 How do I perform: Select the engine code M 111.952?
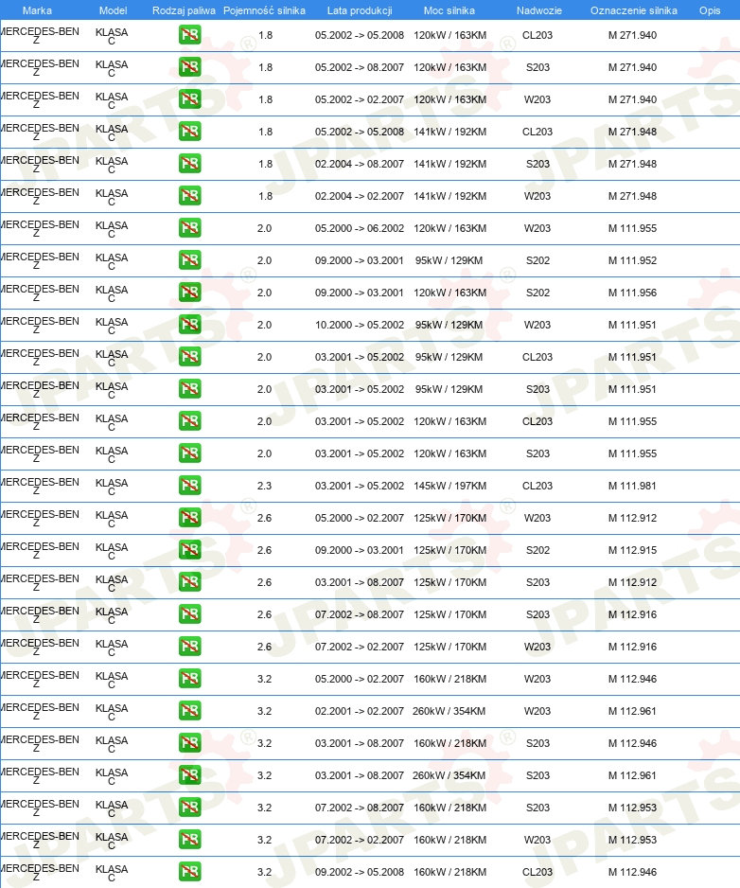tap(632, 260)
